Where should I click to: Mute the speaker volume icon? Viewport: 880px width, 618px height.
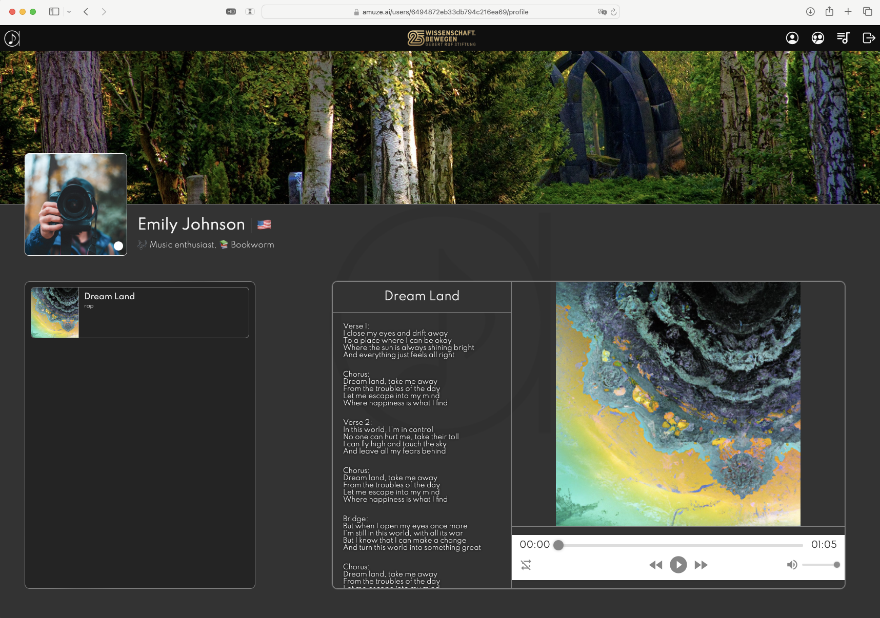point(792,565)
